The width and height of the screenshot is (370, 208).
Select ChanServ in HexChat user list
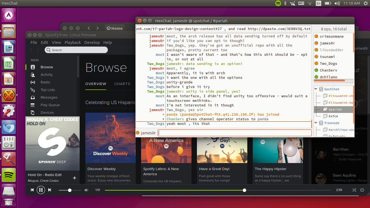(328, 70)
